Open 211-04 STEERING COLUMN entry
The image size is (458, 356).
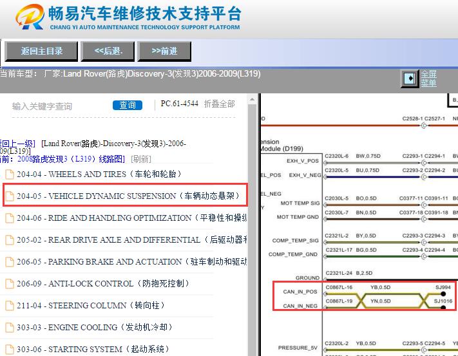point(91,306)
